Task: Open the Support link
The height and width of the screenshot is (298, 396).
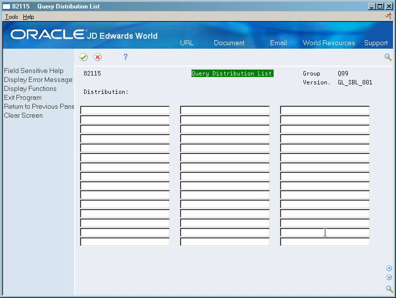Action: [376, 43]
